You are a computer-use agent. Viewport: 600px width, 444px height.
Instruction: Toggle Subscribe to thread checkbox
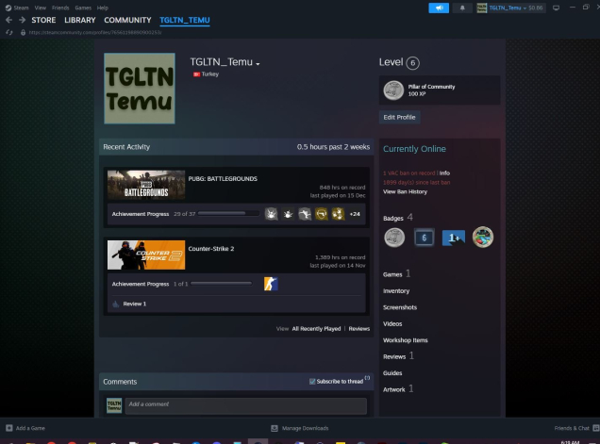click(312, 382)
